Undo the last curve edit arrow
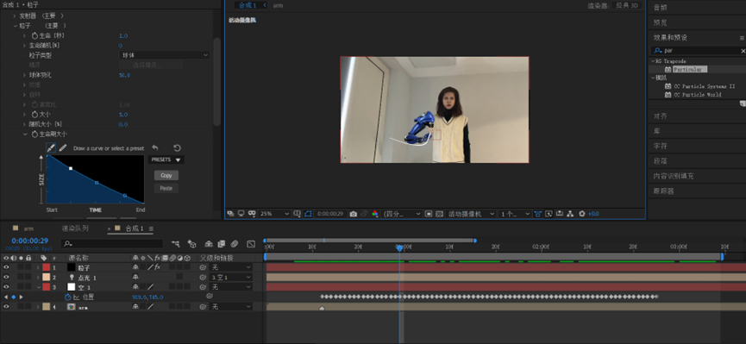746x344 pixels. (155, 148)
